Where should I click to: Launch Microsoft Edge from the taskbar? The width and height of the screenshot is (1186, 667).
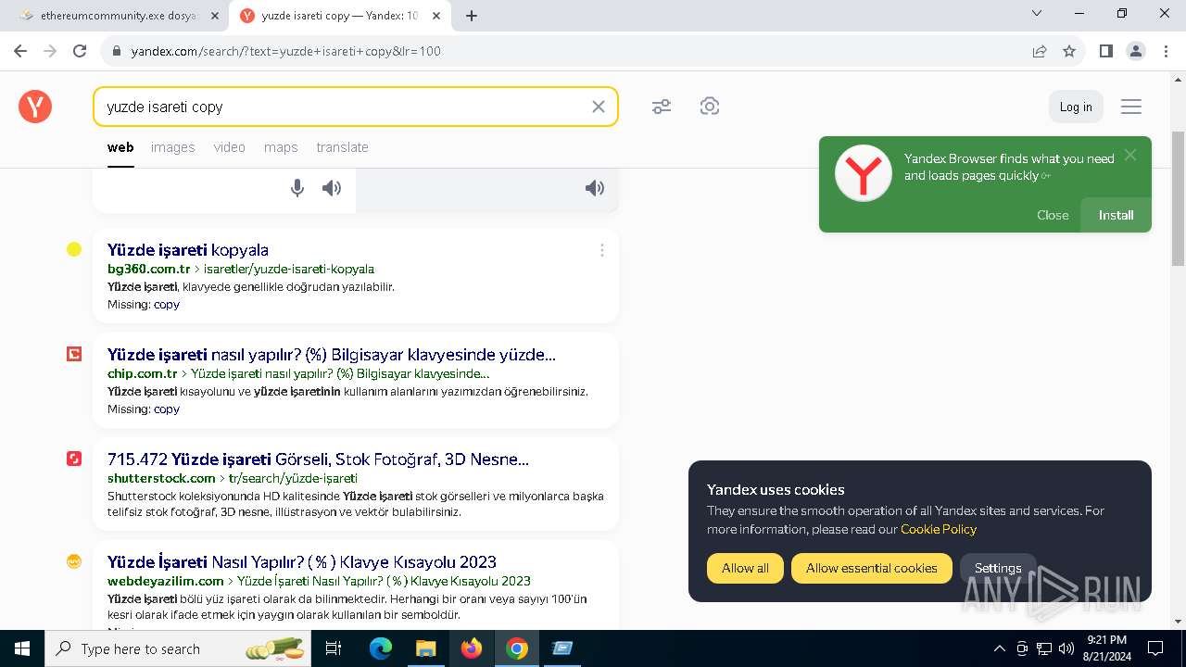pyautogui.click(x=381, y=648)
